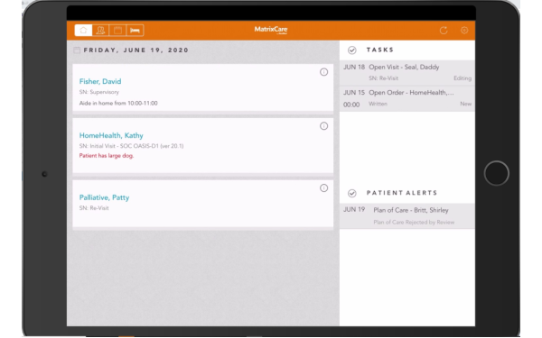Open info icon for Palliative, Patty

click(323, 188)
